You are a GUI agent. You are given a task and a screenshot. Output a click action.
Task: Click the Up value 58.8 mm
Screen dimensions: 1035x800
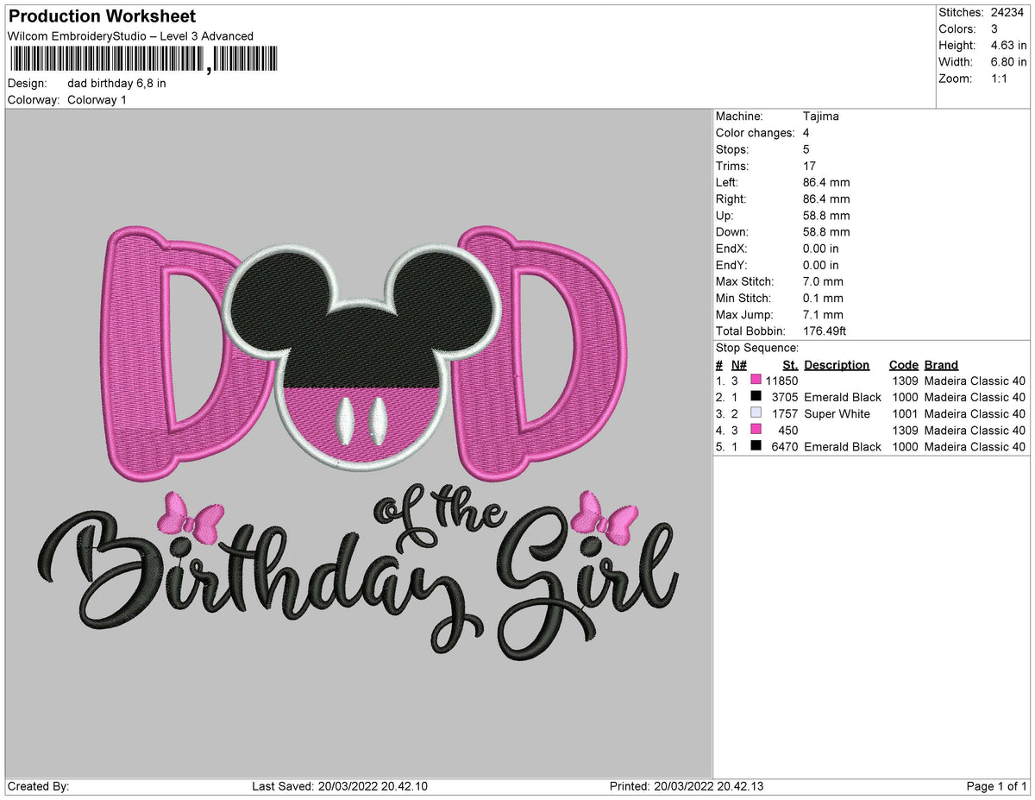(x=825, y=216)
